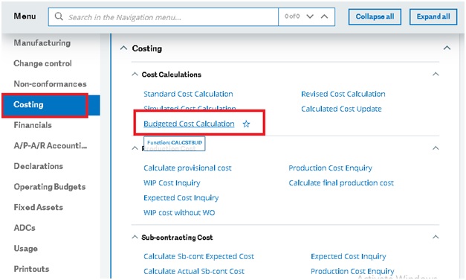Open Calculate provisional cost link

(x=187, y=168)
